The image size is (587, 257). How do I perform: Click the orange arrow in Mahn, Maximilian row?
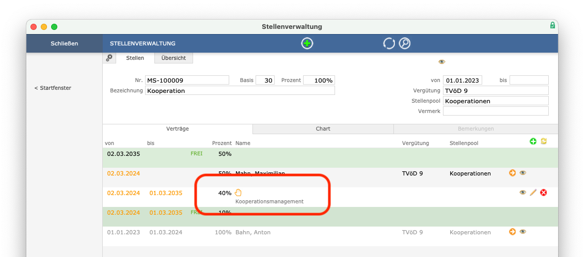(513, 173)
